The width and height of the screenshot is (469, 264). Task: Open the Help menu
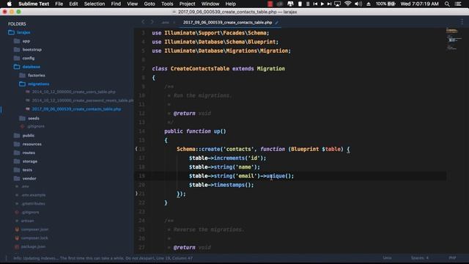point(230,4)
